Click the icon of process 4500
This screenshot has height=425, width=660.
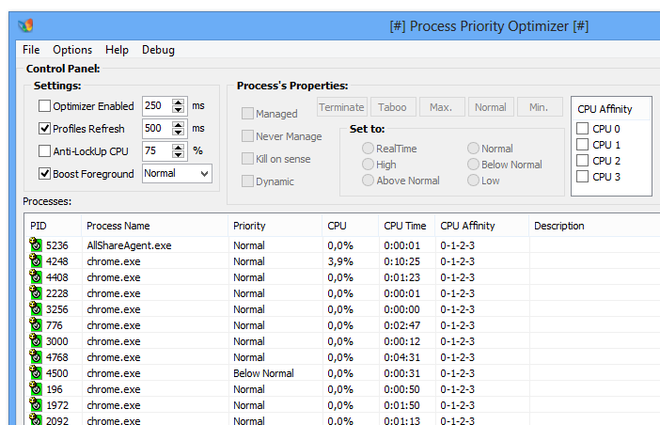click(x=36, y=373)
